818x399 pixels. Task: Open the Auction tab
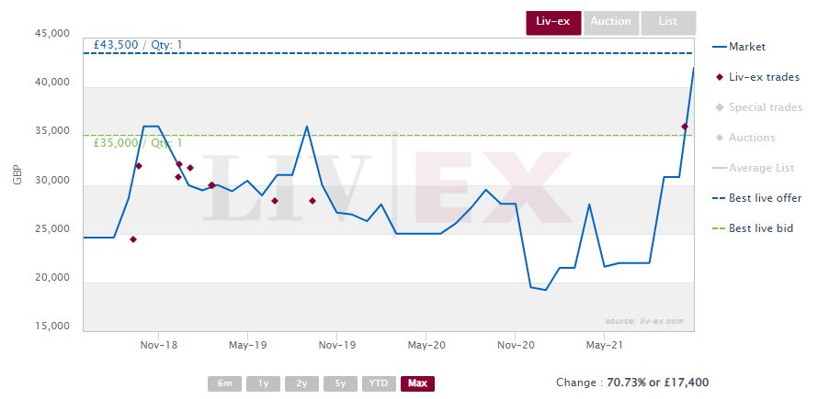pyautogui.click(x=610, y=22)
